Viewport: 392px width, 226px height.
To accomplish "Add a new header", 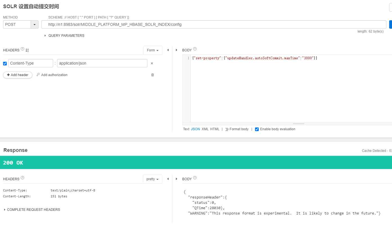I will pyautogui.click(x=18, y=75).
